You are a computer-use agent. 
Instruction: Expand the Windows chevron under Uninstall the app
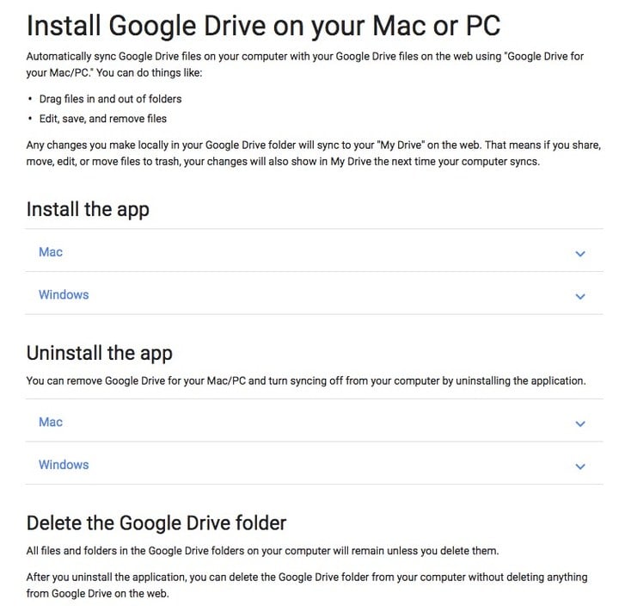pyautogui.click(x=580, y=467)
